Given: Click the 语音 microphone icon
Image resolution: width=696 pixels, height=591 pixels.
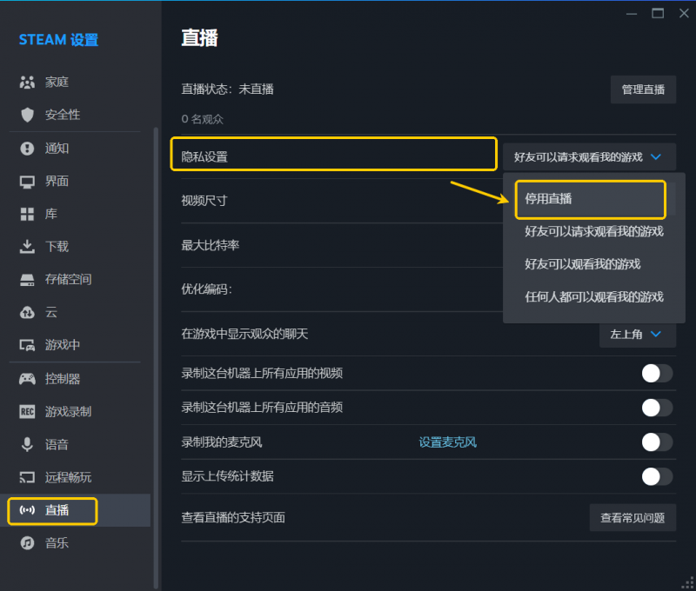Looking at the screenshot, I should click(27, 444).
